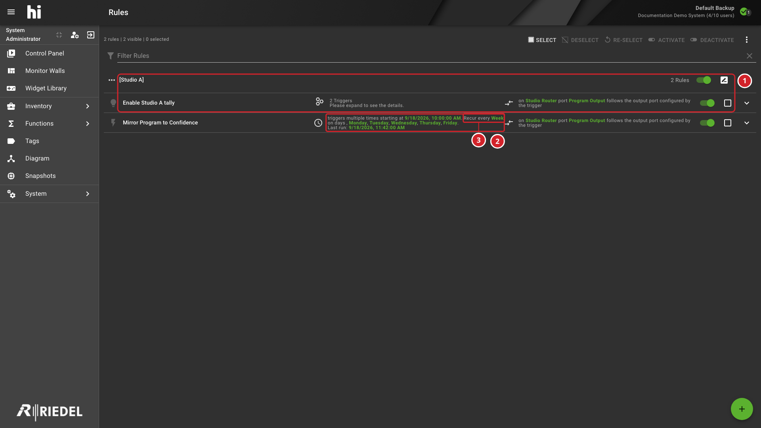The width and height of the screenshot is (761, 428).
Task: Expand the Inventory submenu chevron
Action: (88, 106)
